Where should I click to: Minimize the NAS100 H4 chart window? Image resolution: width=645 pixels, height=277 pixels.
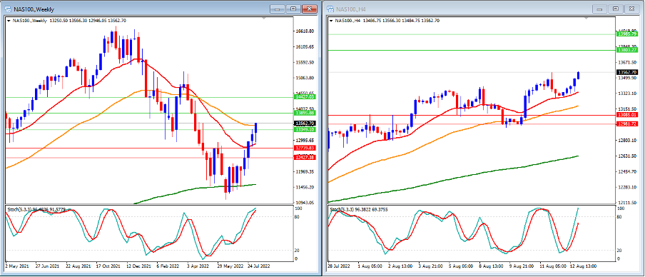[600, 9]
